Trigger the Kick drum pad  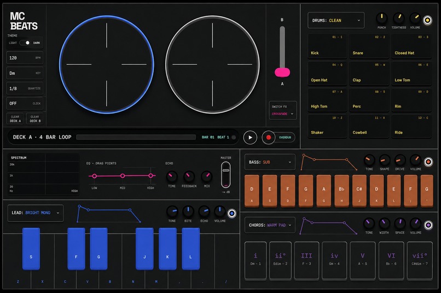(x=327, y=46)
